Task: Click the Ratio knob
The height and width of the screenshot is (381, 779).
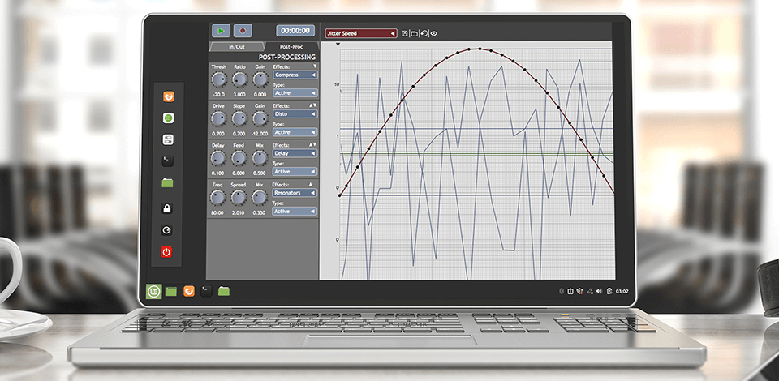Action: click(239, 79)
